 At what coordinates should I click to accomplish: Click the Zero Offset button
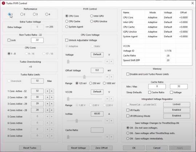[x=102, y=148]
